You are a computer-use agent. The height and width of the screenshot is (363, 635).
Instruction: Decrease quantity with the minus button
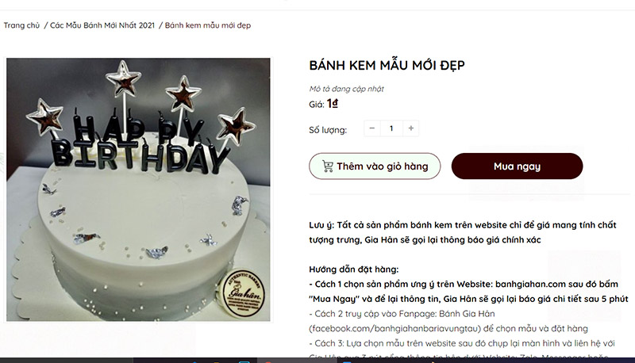click(x=372, y=128)
